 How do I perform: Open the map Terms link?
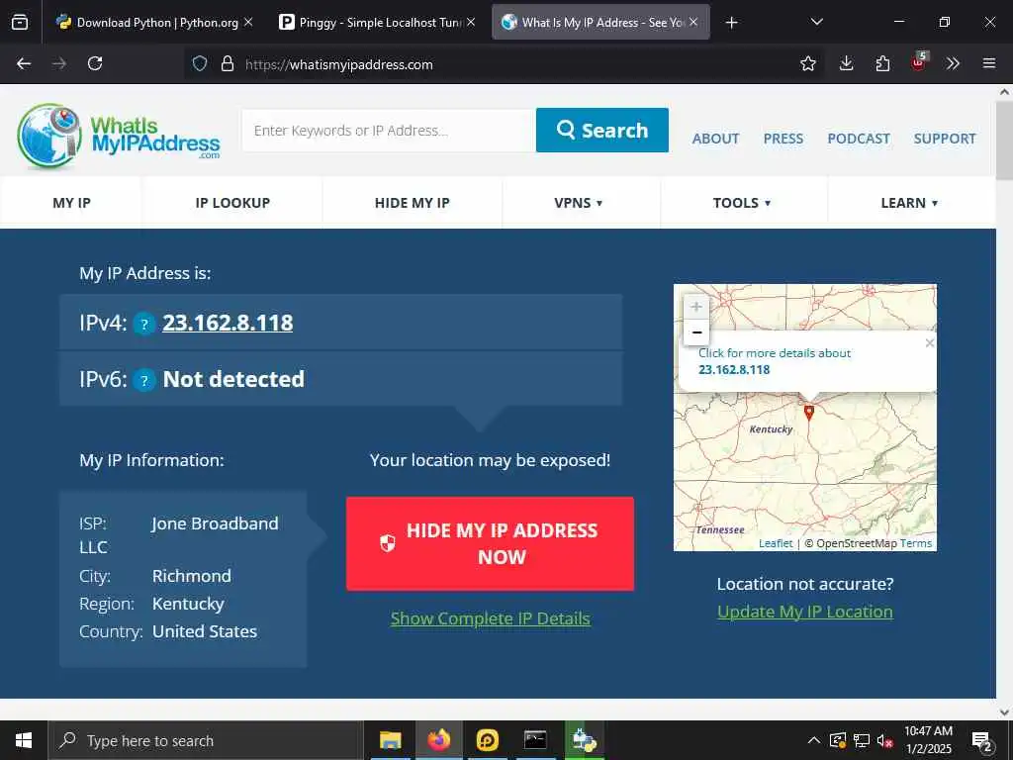click(915, 543)
